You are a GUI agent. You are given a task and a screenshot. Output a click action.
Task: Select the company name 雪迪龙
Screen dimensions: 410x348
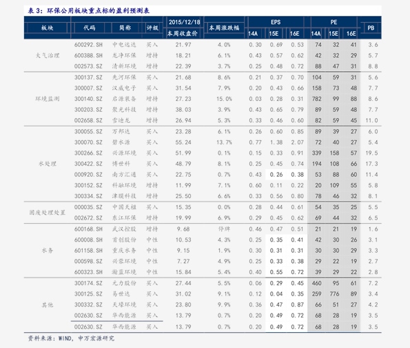tap(121, 120)
